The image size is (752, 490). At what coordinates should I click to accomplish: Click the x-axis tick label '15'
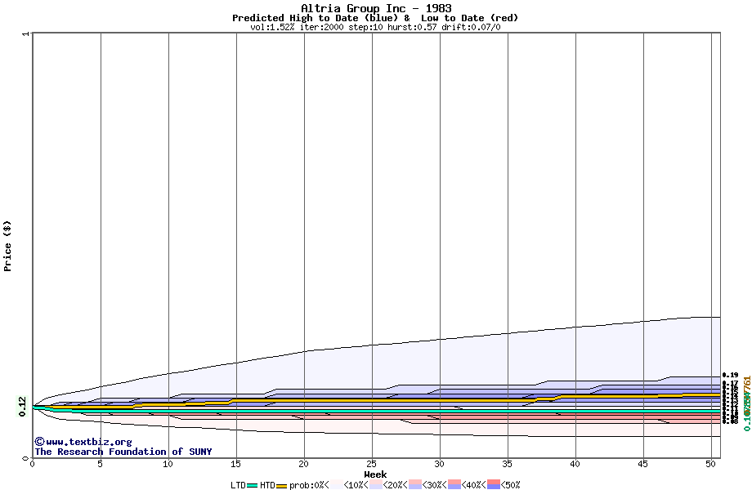235,464
